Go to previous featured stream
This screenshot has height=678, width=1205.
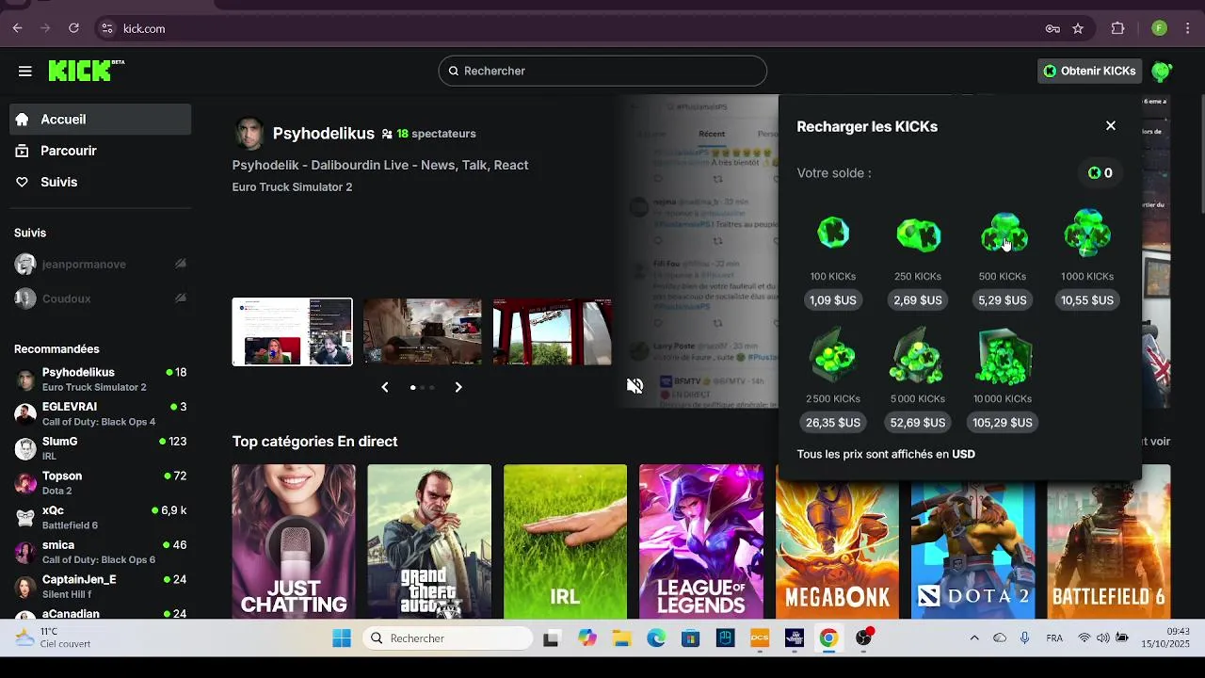pyautogui.click(x=384, y=387)
